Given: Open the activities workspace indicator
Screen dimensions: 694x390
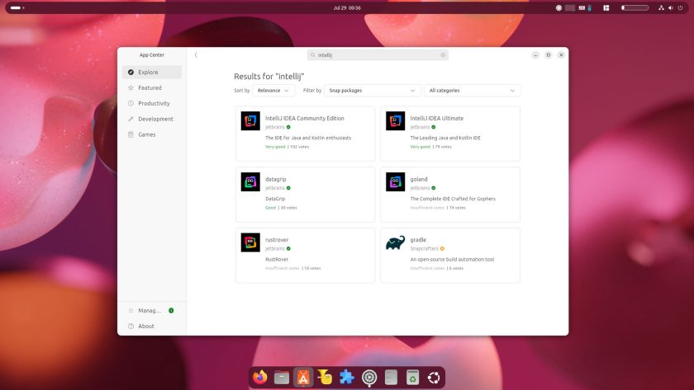Looking at the screenshot, I should tap(17, 7).
